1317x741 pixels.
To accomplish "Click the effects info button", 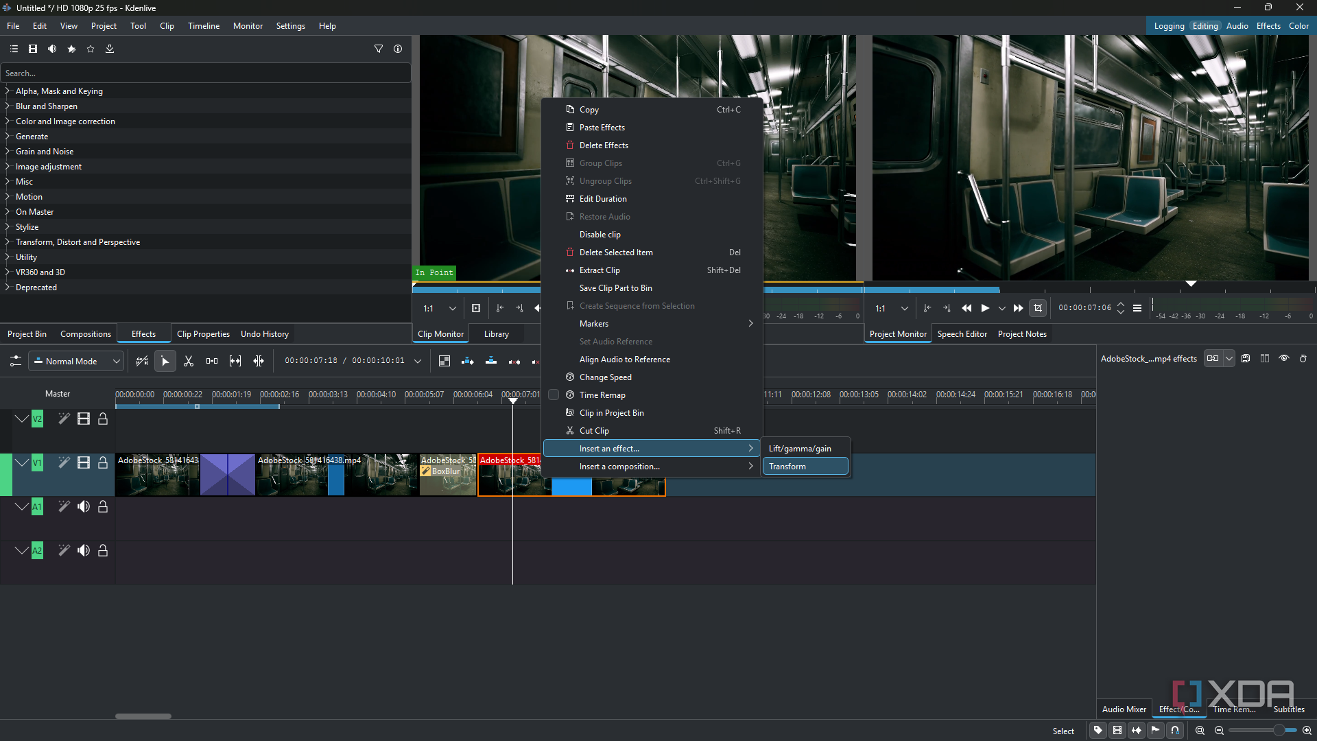I will [x=398, y=49].
